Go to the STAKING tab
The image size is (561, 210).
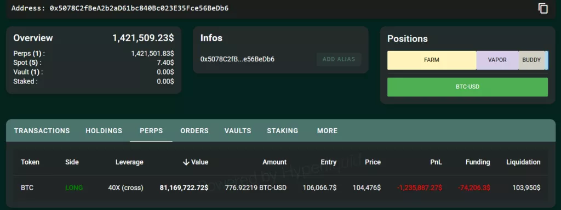282,131
